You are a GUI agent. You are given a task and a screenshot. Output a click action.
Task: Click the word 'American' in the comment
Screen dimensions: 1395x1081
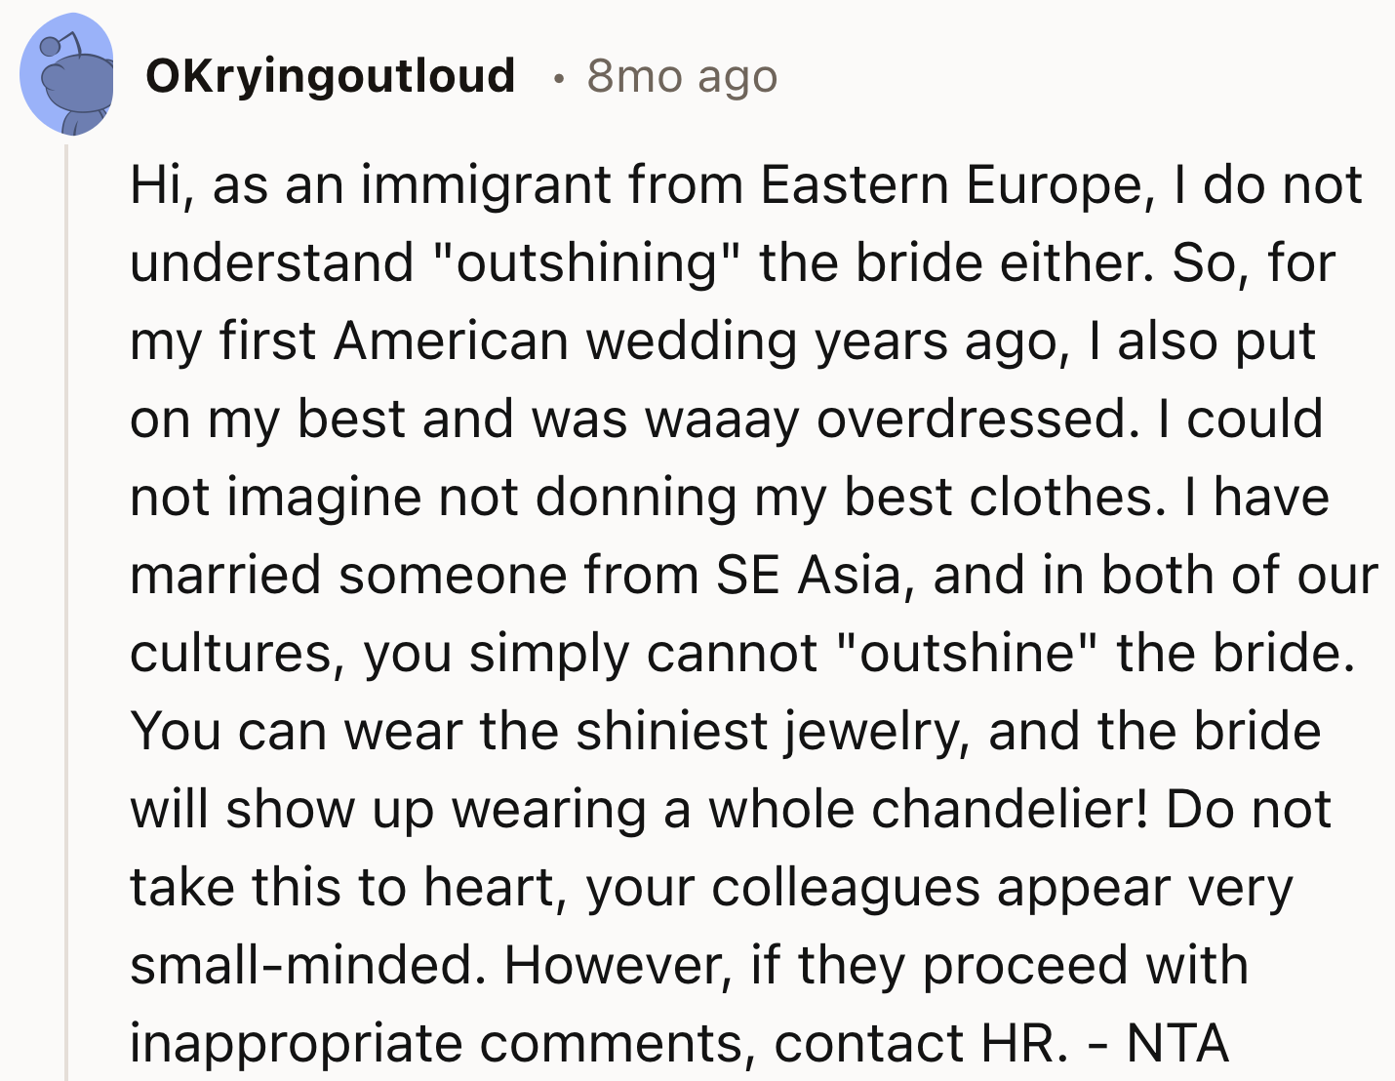click(451, 341)
